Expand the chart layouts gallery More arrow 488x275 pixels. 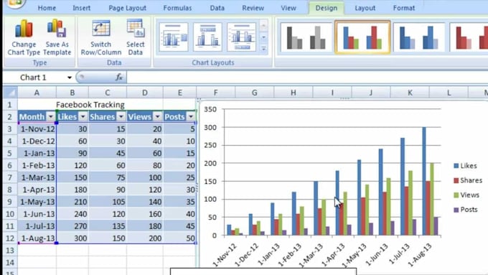[263, 49]
